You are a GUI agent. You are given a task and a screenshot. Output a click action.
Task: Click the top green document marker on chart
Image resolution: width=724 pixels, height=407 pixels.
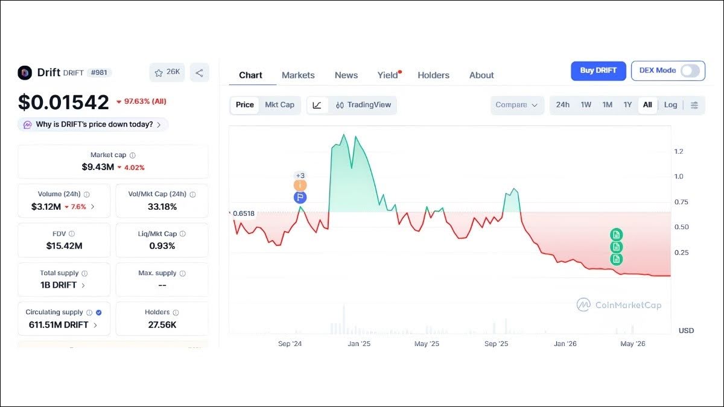click(x=616, y=235)
